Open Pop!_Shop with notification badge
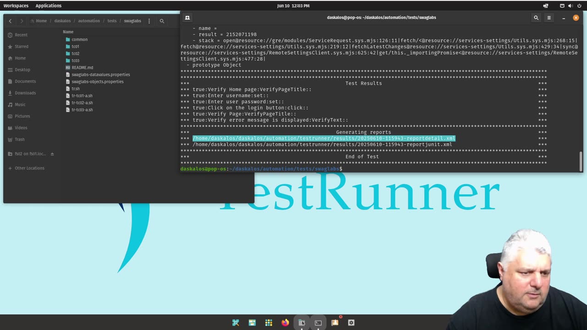 click(335, 323)
